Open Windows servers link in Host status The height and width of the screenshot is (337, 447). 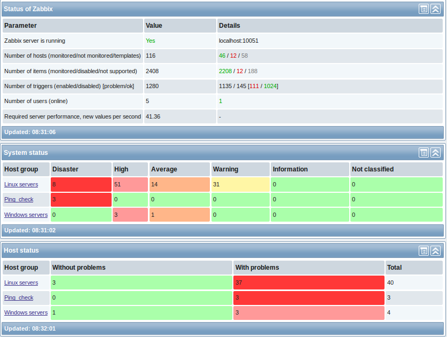pos(26,313)
